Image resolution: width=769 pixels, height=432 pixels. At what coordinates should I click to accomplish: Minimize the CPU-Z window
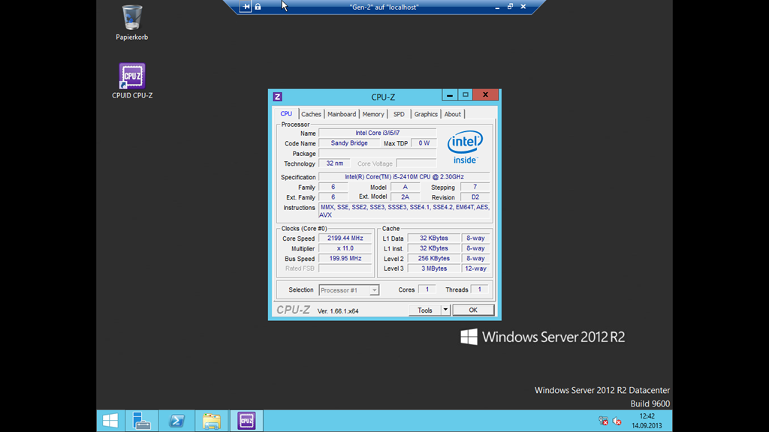pyautogui.click(x=450, y=95)
